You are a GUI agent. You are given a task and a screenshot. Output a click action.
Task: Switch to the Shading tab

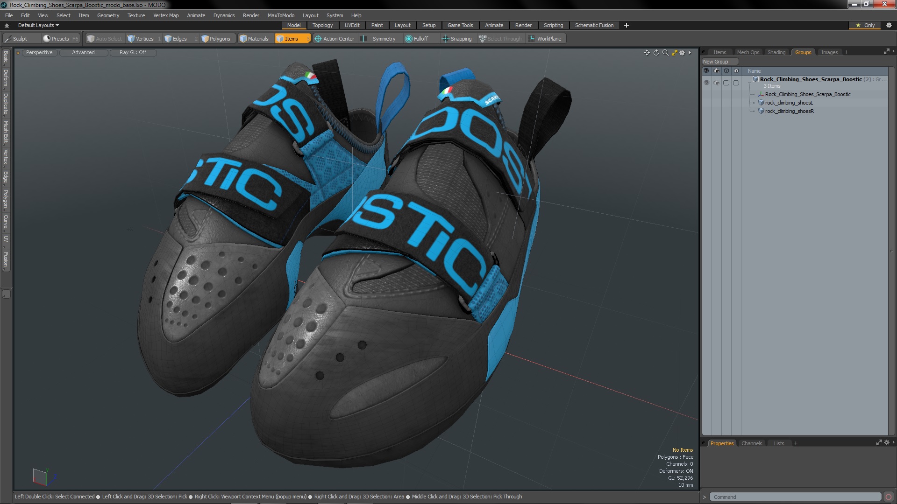coord(776,52)
